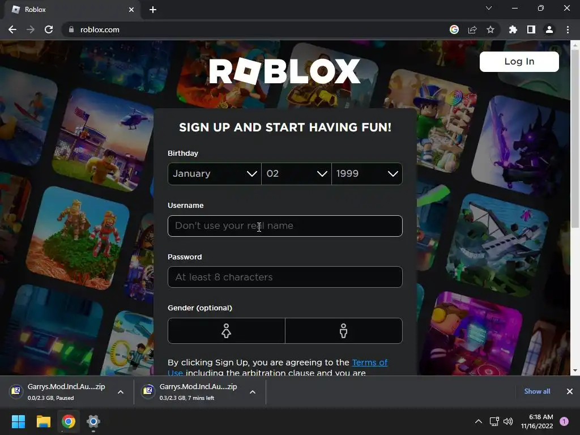Open the birthday day dropdown
580x435 pixels.
(296, 173)
